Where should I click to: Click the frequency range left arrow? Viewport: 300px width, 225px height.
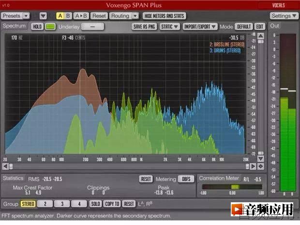pos(5,166)
